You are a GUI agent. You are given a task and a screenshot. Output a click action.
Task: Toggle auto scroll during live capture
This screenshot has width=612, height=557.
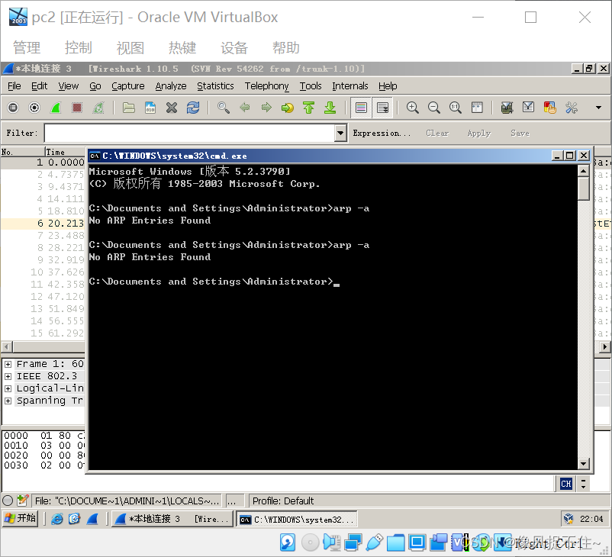tap(382, 108)
